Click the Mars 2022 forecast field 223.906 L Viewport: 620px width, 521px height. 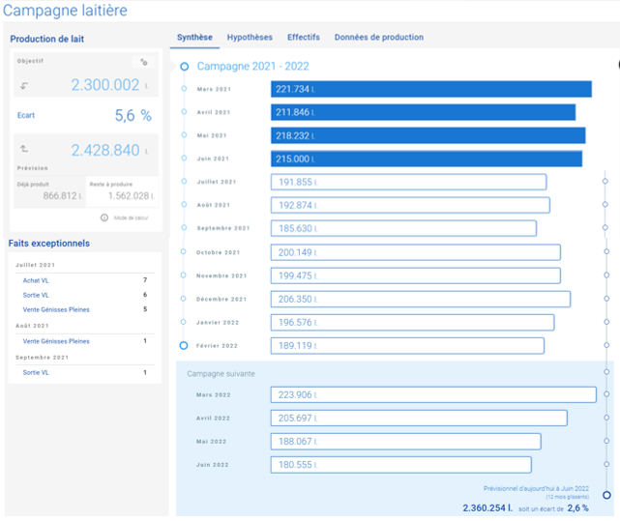pos(433,395)
